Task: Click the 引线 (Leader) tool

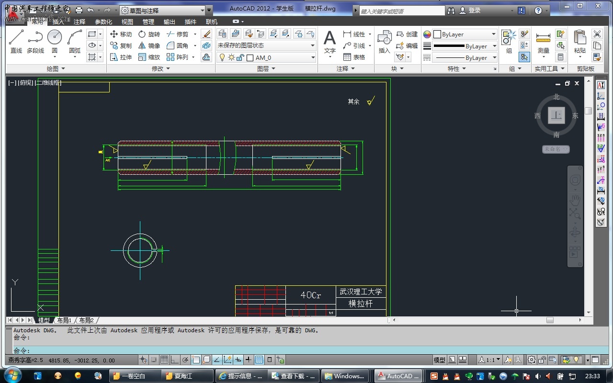Action: point(354,45)
